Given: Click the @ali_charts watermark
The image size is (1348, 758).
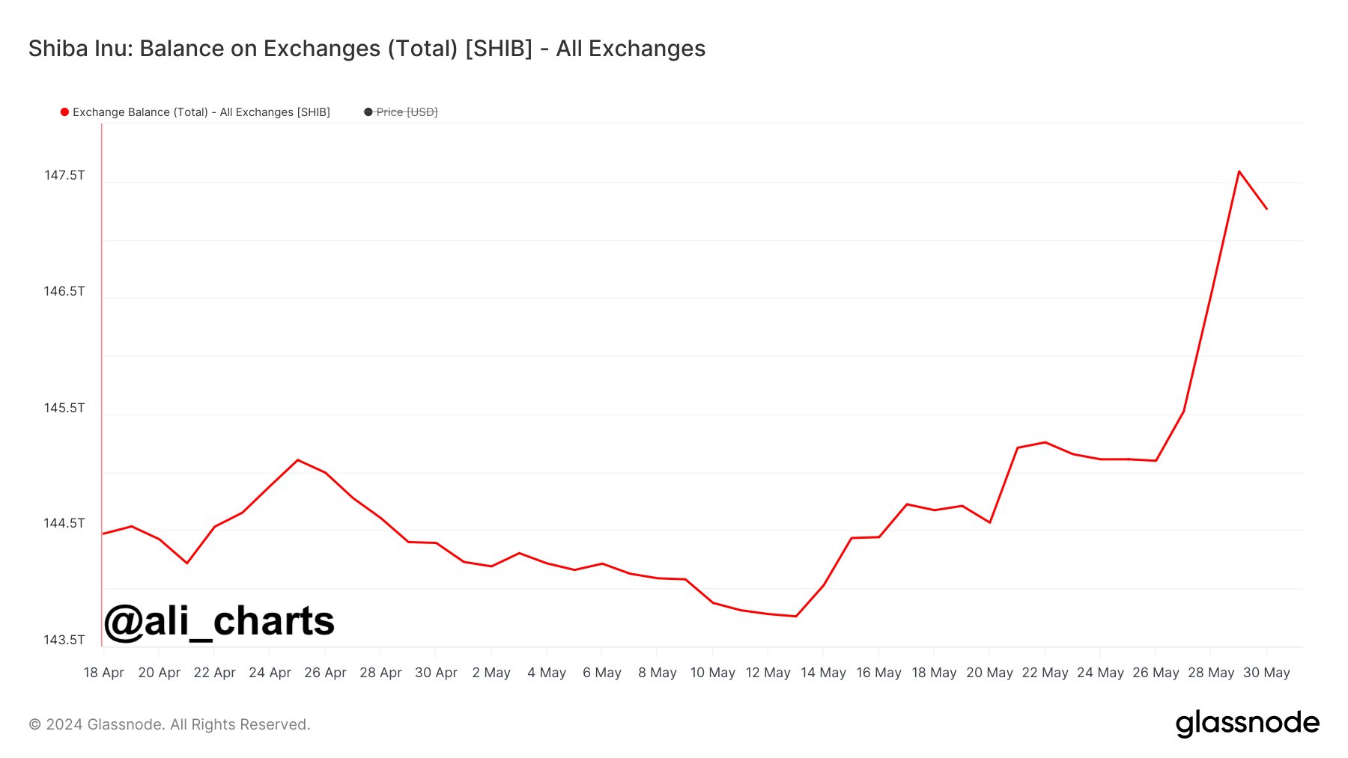Looking at the screenshot, I should pos(219,621).
